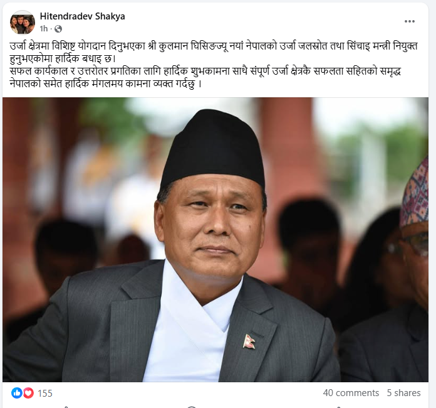436x408 pixels.
Task: Open the three-dot post options menu
Action: click(x=409, y=21)
